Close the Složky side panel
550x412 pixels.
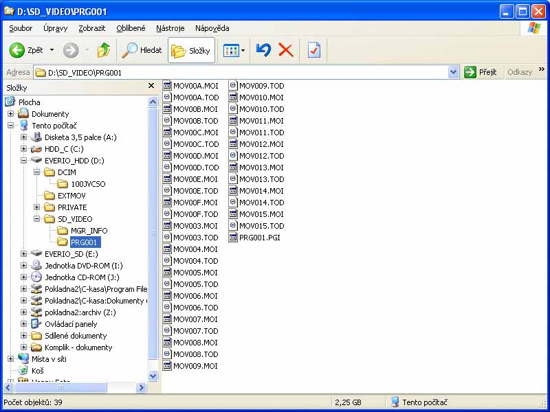pyautogui.click(x=152, y=87)
